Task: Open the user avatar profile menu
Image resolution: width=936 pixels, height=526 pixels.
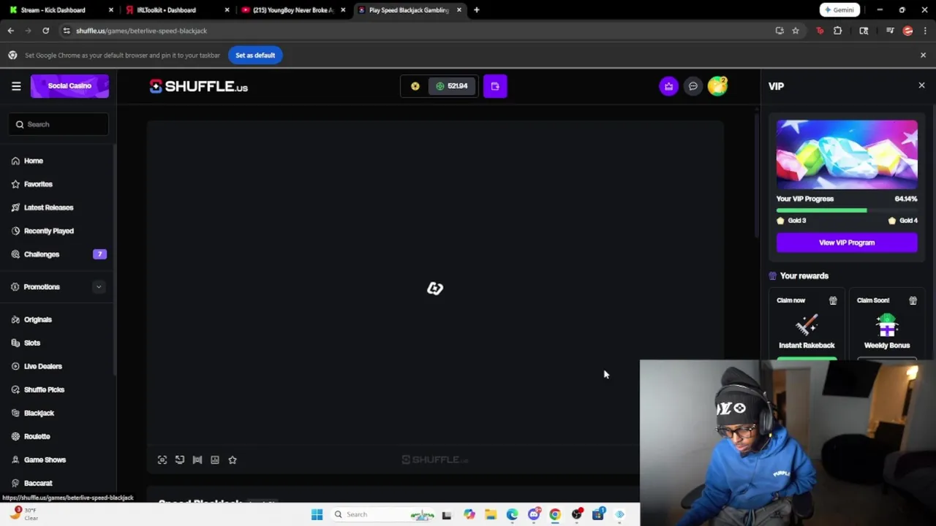Action: (717, 86)
